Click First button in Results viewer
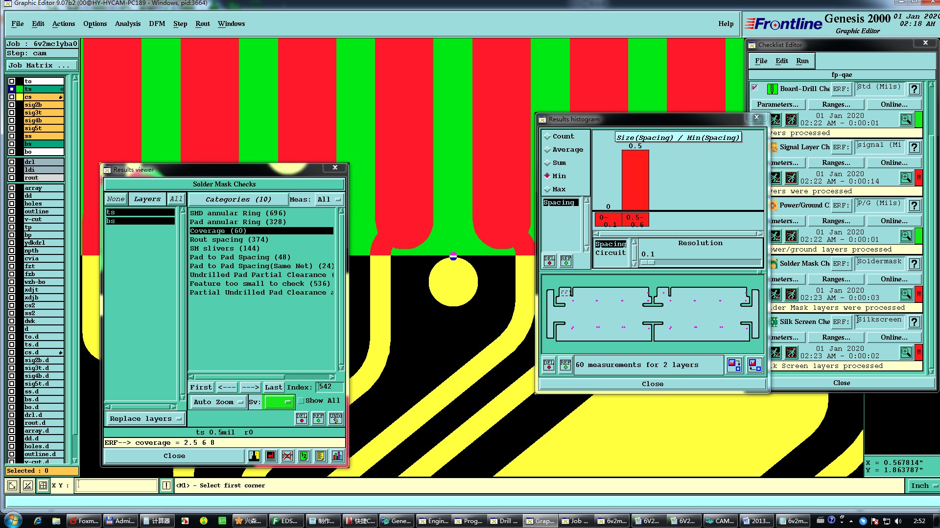The width and height of the screenshot is (940, 528). point(201,388)
